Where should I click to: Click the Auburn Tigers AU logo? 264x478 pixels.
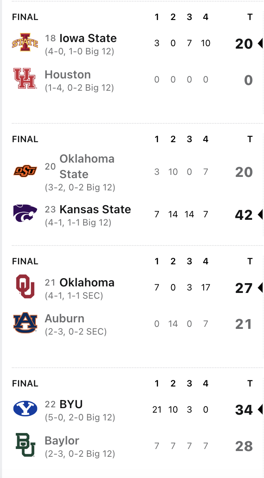25,323
